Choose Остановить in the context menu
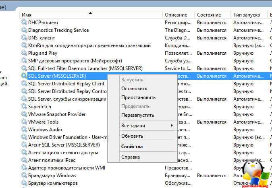272x188 pixels. click(134, 89)
